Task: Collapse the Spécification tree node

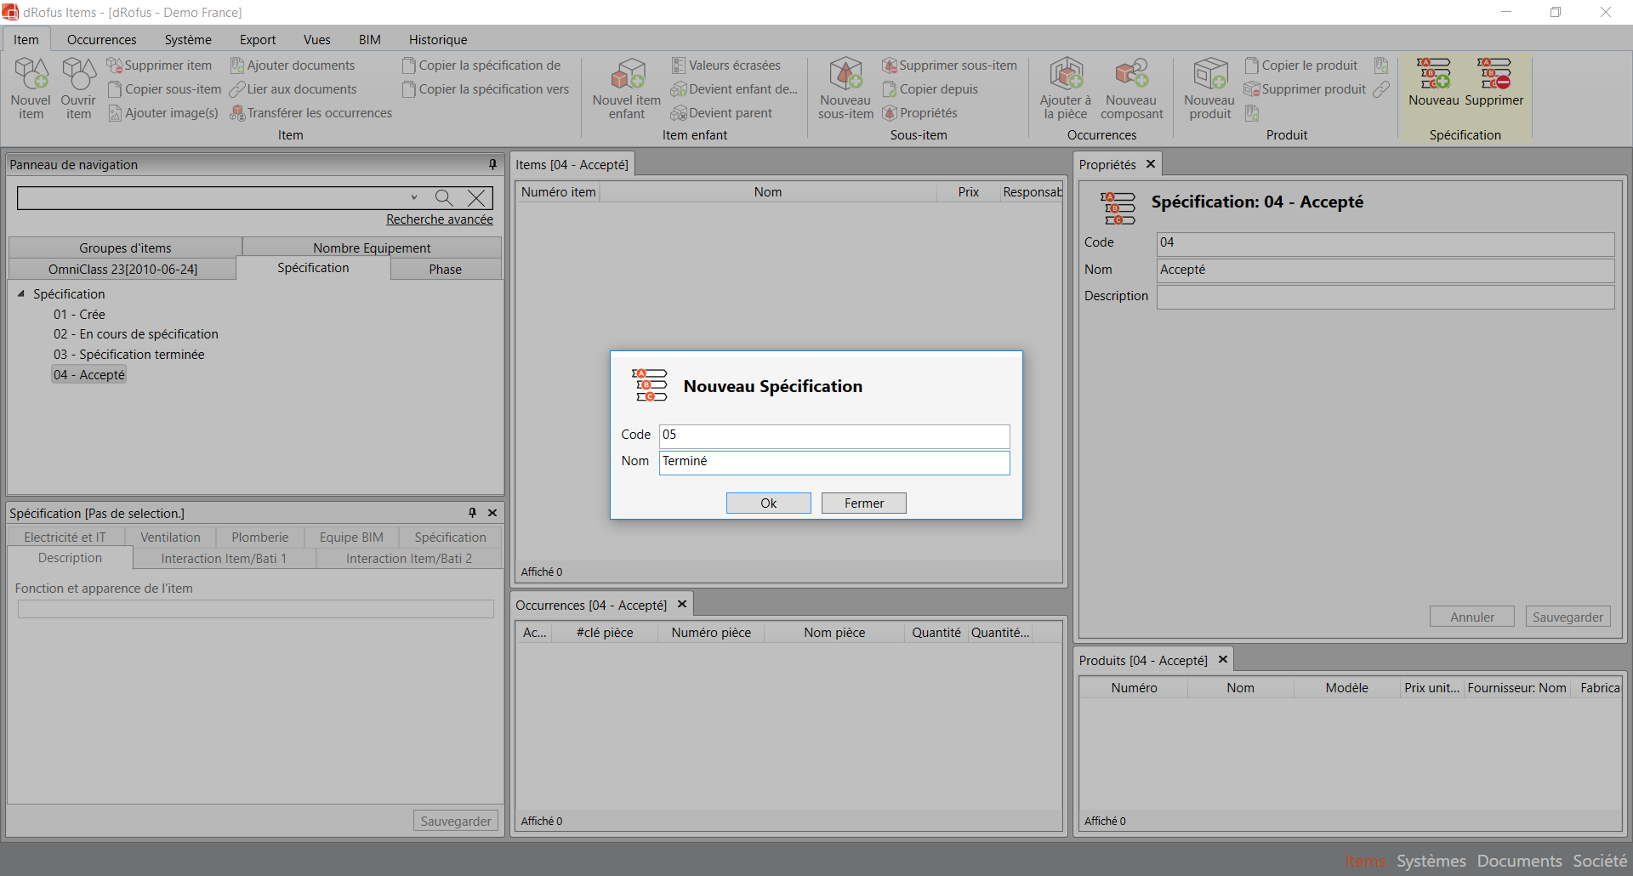Action: (x=21, y=293)
